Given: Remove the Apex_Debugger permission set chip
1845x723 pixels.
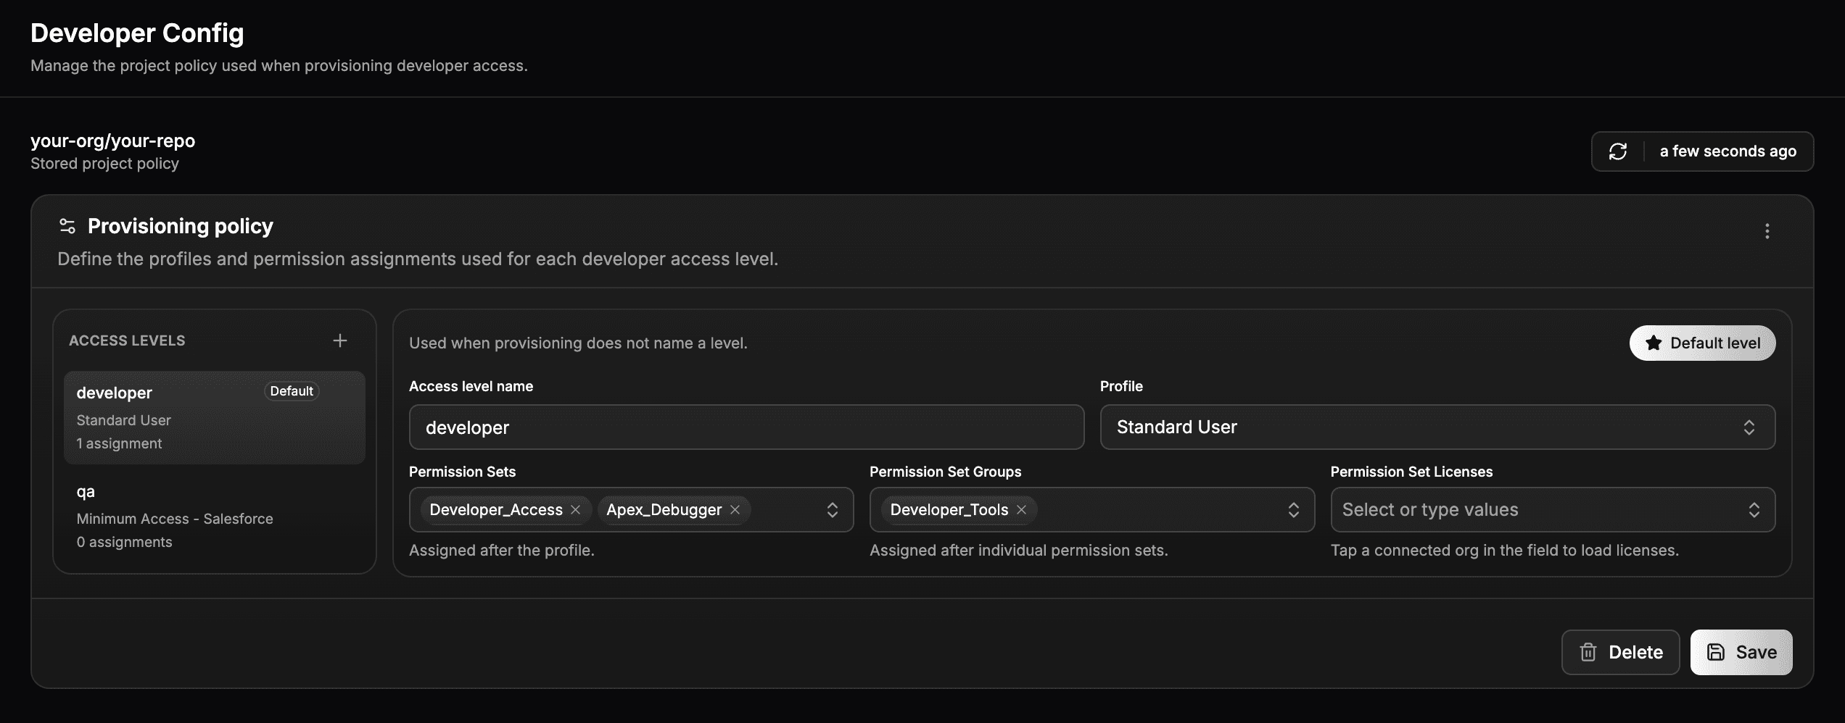Looking at the screenshot, I should tap(735, 510).
